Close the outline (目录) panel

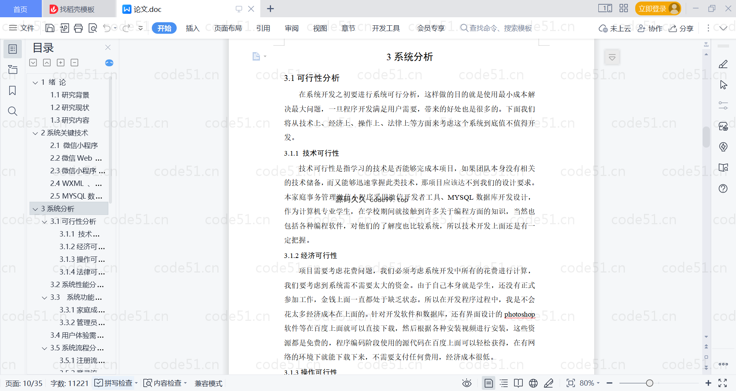[108, 48]
